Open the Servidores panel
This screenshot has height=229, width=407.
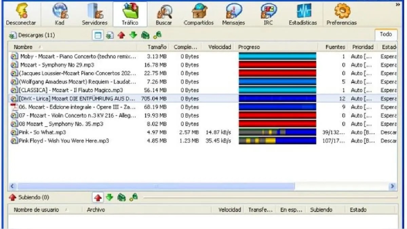(x=95, y=15)
